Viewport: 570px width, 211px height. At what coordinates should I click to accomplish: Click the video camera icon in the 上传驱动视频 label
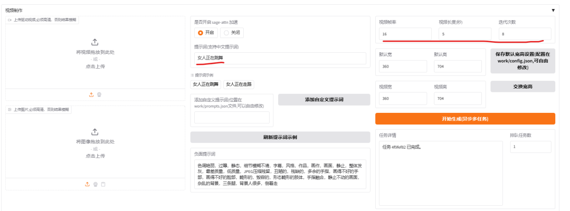[x=9, y=20]
